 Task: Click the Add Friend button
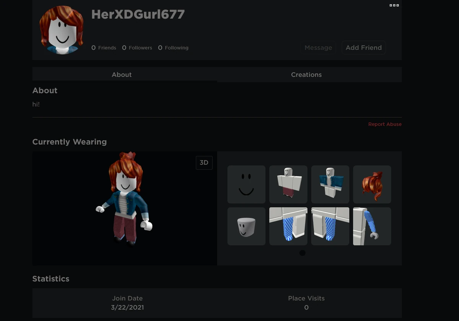point(364,48)
